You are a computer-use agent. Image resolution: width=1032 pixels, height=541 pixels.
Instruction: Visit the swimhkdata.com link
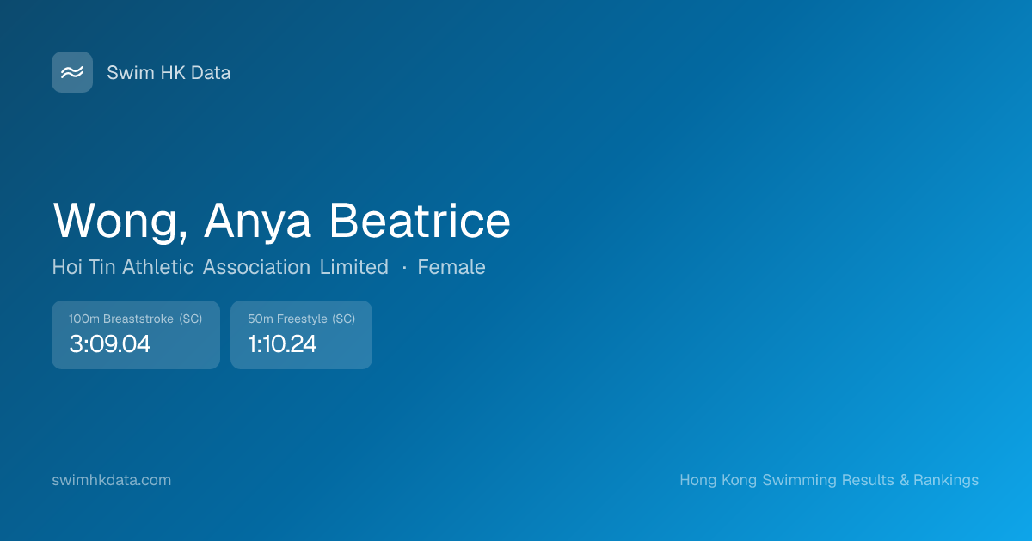112,480
